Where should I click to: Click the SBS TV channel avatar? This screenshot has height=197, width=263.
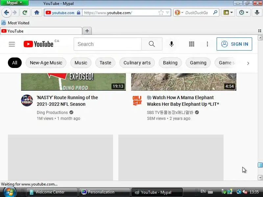click(x=137, y=100)
